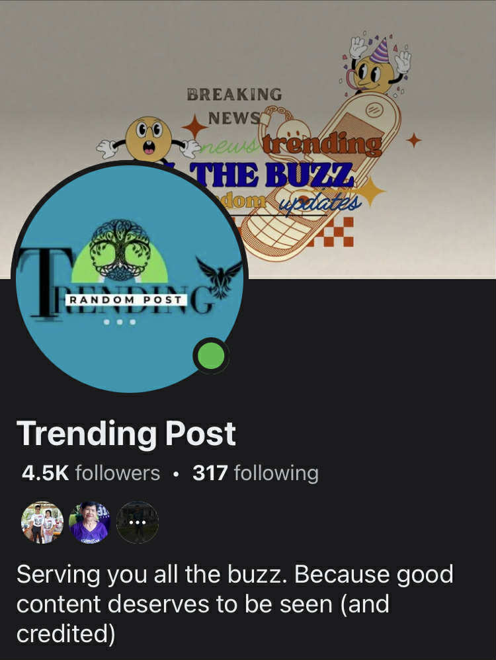Tap the Trending Post page name
Viewport: 496px width, 660px height.
126,433
